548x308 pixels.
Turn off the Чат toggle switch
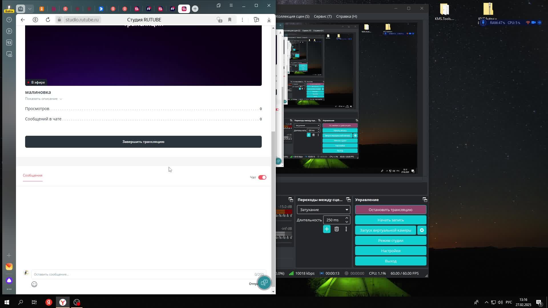coord(262,177)
